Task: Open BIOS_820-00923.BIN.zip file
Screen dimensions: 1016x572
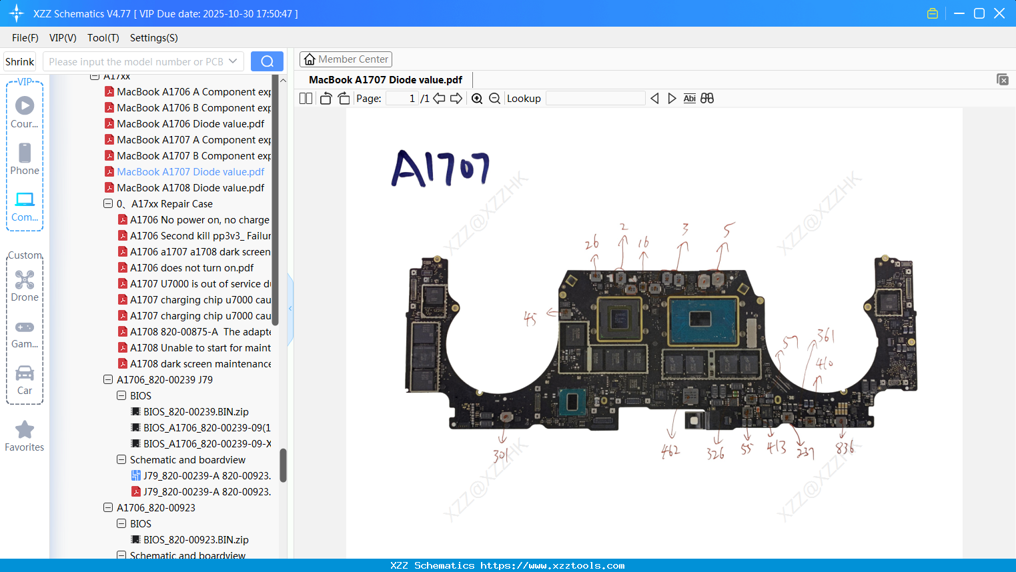Action: click(x=195, y=540)
